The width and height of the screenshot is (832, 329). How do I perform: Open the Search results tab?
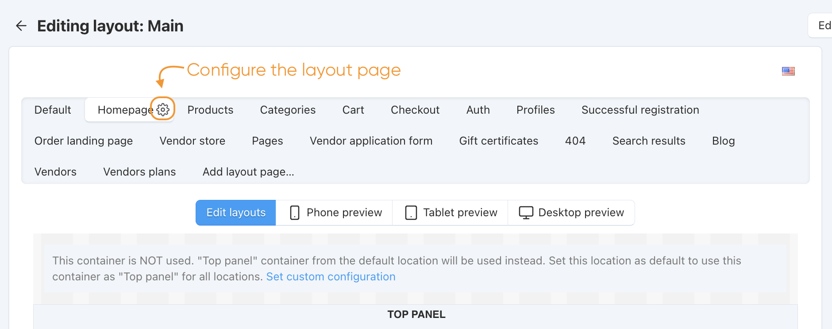649,141
